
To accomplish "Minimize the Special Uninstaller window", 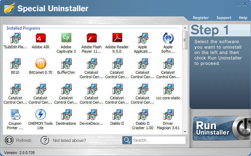I will 239,5.
